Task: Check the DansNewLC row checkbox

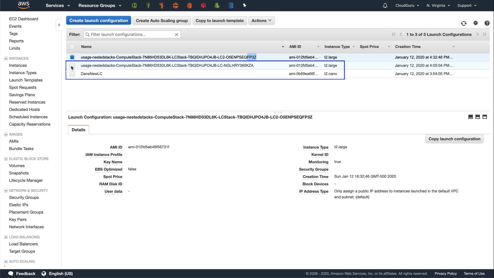Action: (72, 74)
